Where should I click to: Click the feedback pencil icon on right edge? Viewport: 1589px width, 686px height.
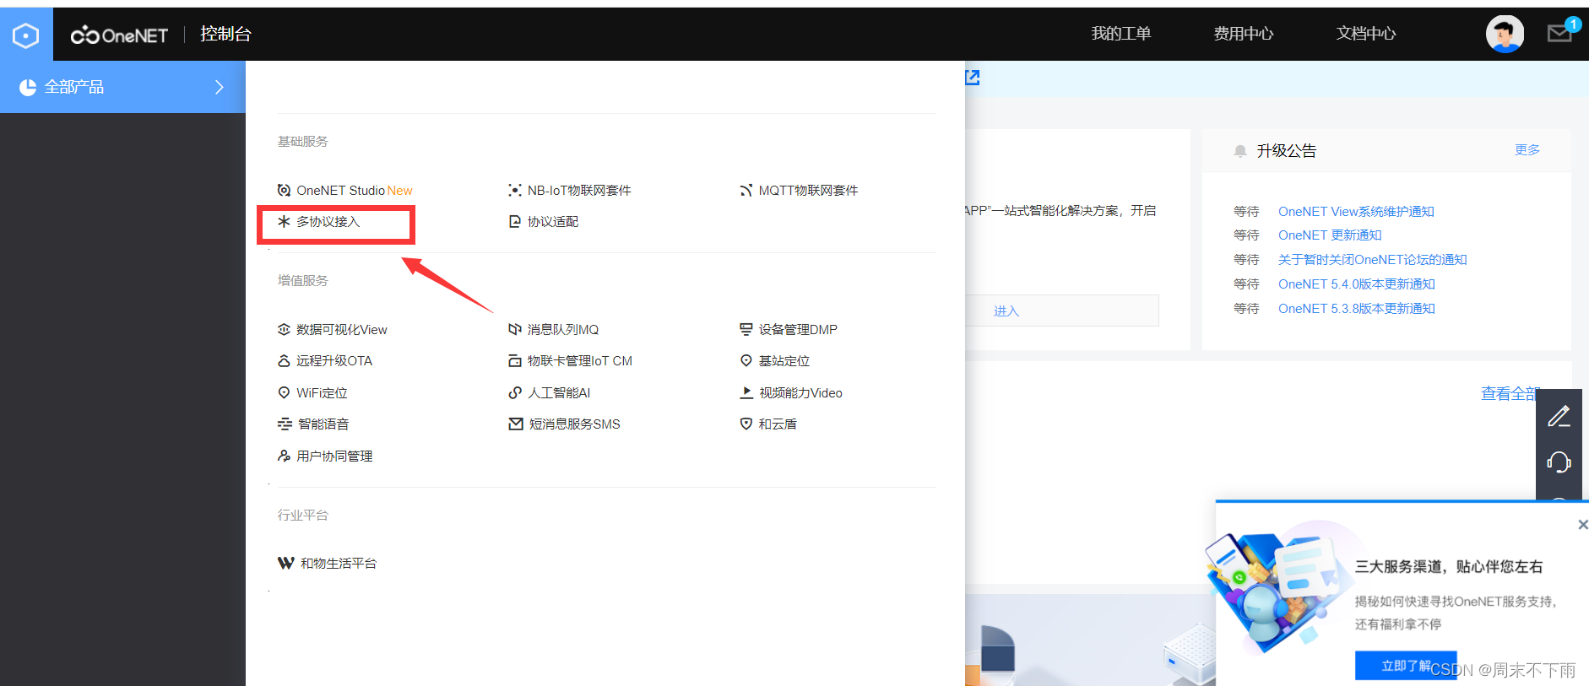pos(1559,416)
